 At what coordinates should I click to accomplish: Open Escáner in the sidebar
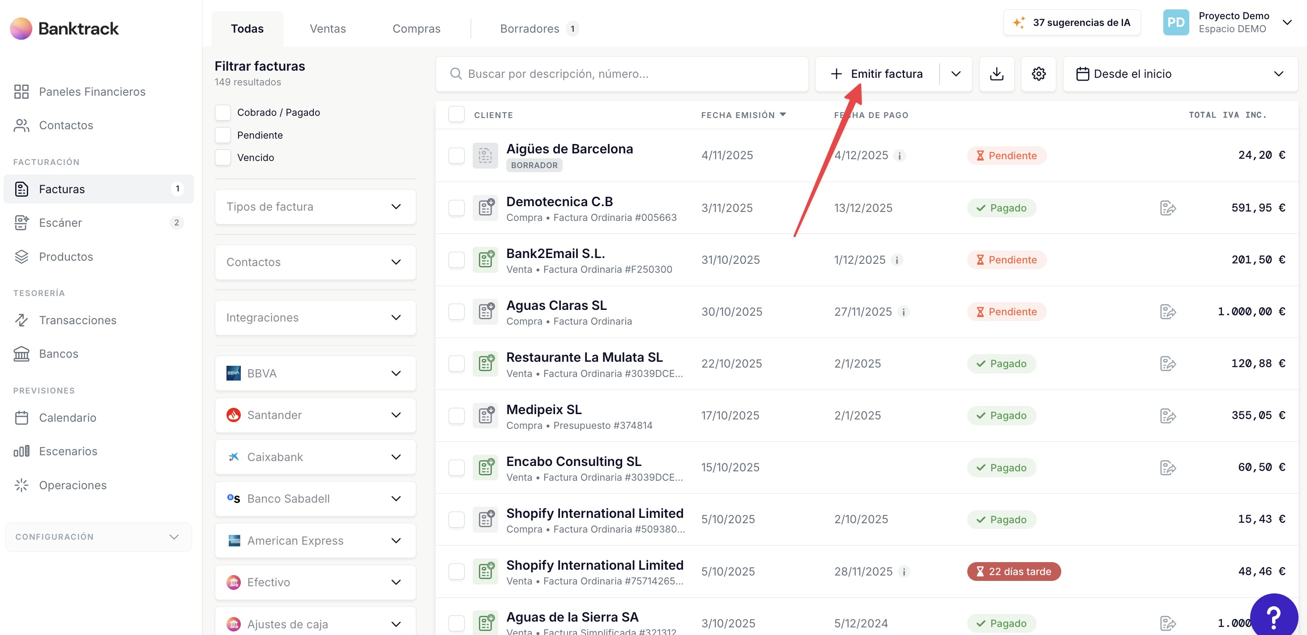click(x=60, y=223)
